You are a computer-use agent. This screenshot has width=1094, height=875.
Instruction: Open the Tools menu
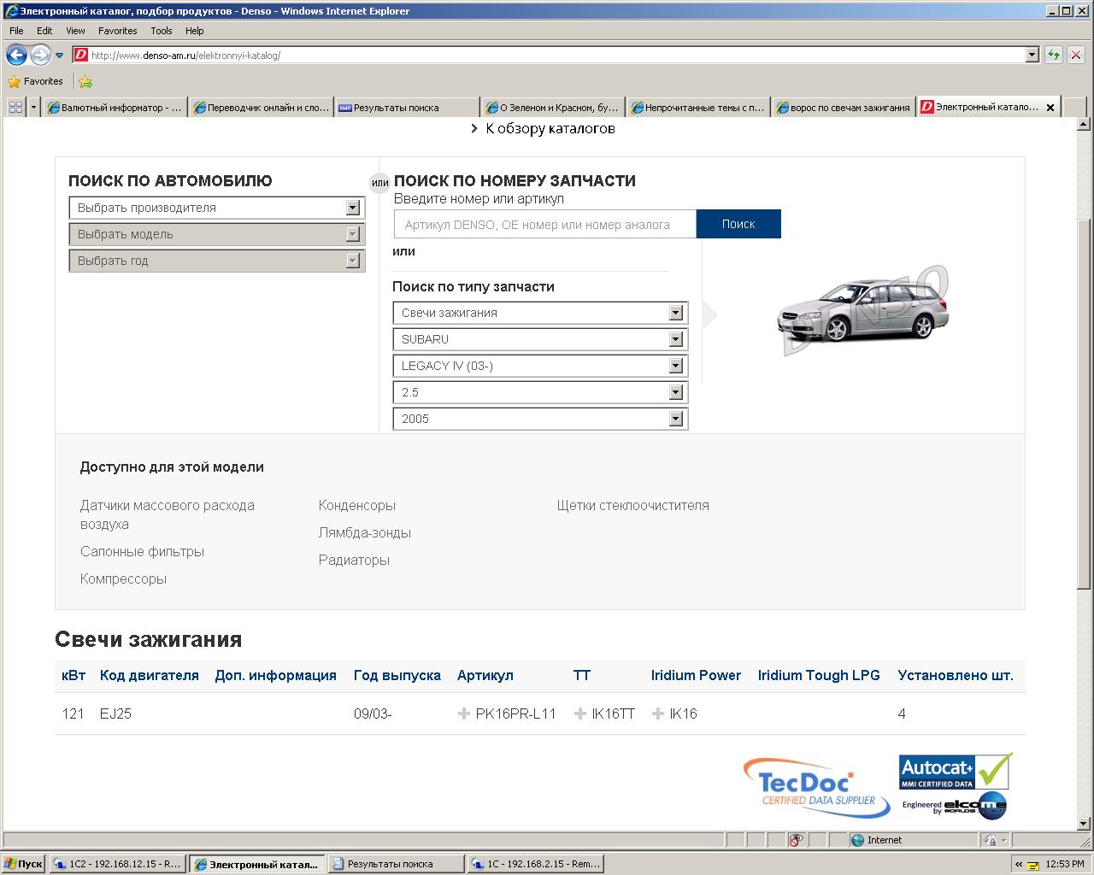click(161, 31)
